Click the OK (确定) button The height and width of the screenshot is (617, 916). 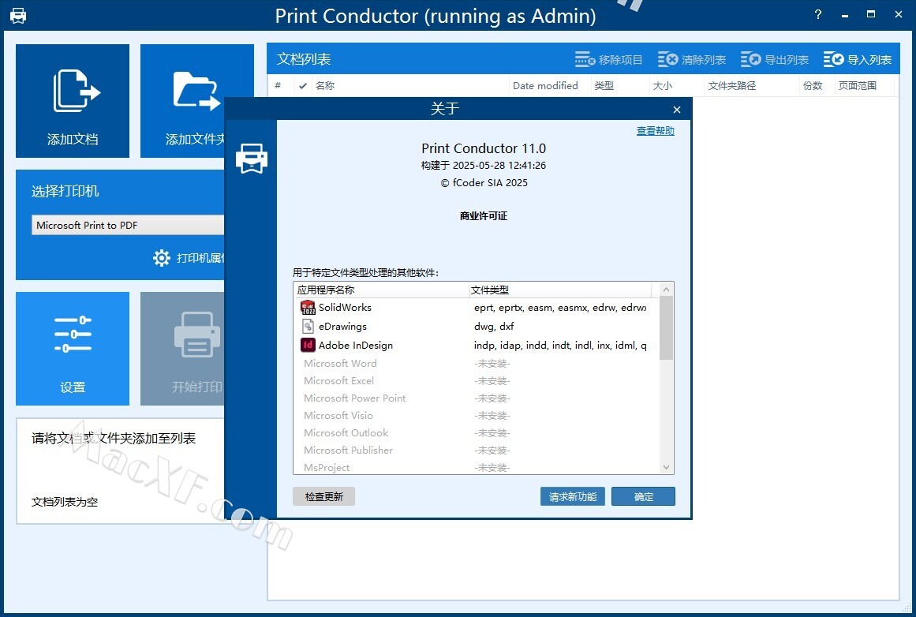[643, 496]
